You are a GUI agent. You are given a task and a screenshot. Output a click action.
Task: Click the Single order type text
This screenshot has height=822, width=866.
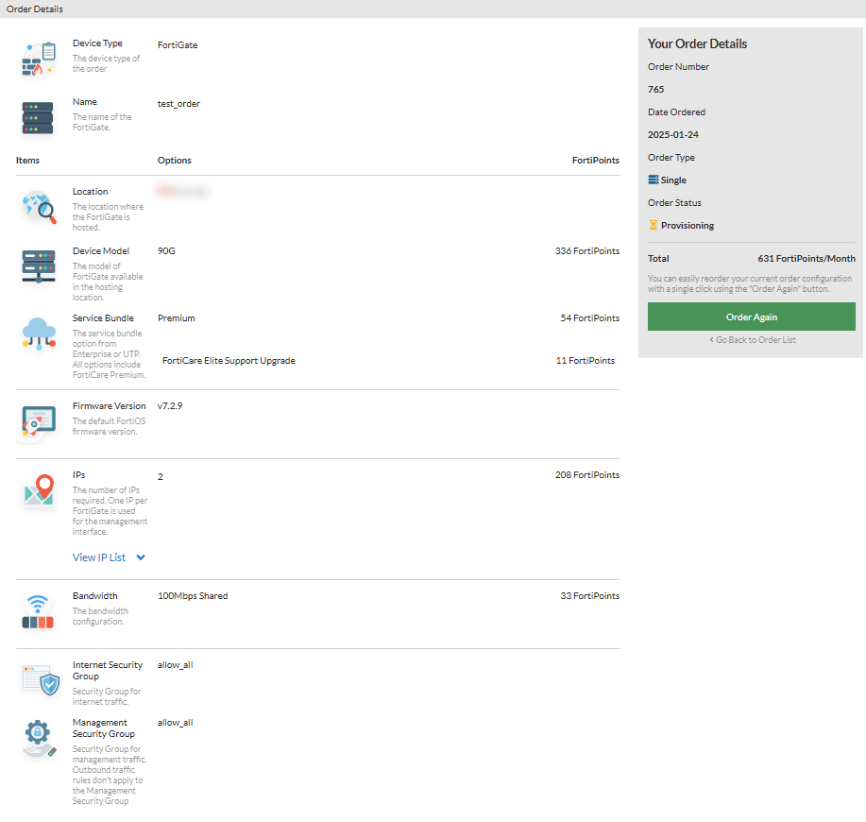673,180
